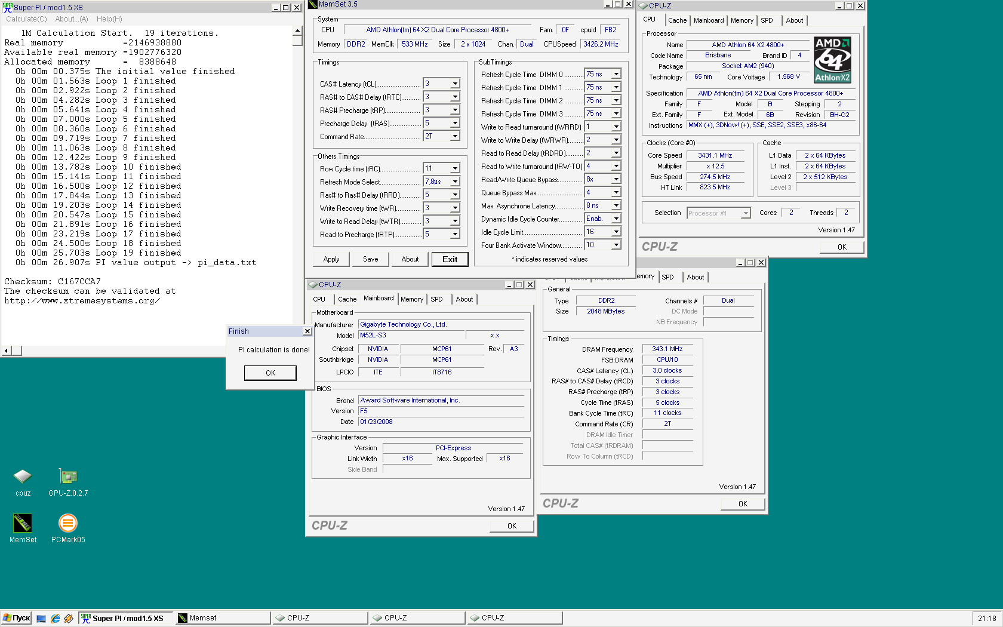The height and width of the screenshot is (627, 1003).
Task: Expand the Command Rate dropdown in MemSet
Action: (x=455, y=136)
